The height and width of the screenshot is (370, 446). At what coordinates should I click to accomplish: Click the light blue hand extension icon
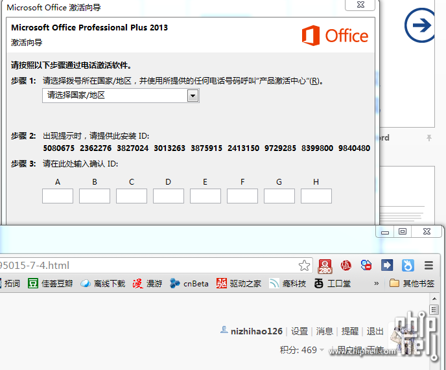[408, 265]
